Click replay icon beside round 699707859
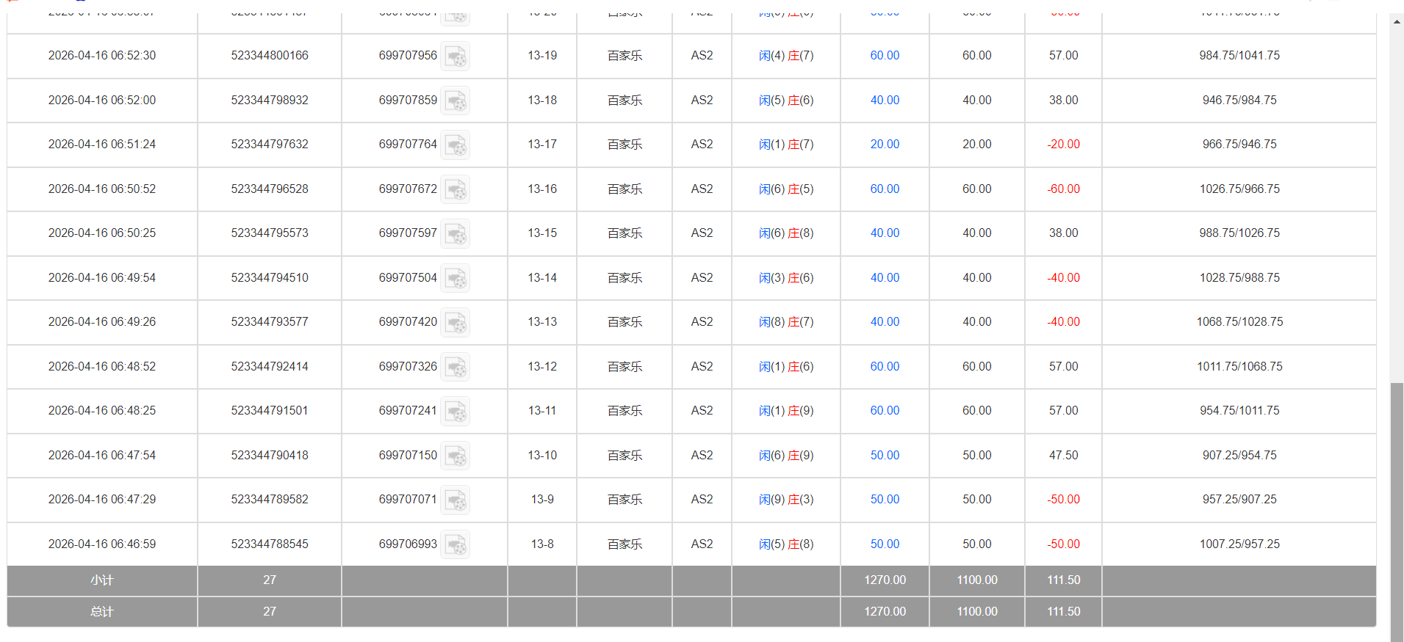The height and width of the screenshot is (642, 1404). click(455, 101)
